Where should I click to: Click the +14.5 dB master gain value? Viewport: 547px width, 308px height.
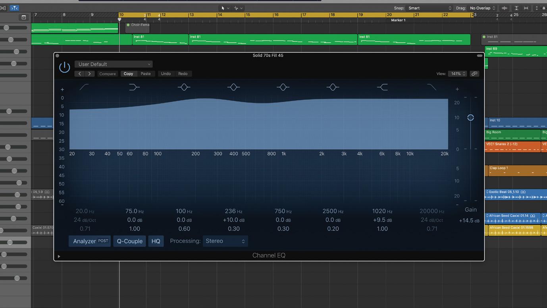(469, 221)
